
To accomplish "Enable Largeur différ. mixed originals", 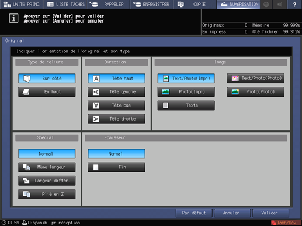I will (x=47, y=181).
